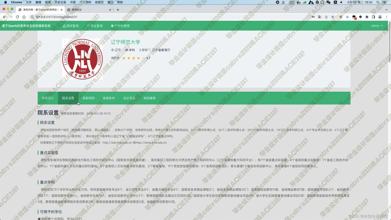Click the 辽宁师范大学 title
Image resolution: width=391 pixels, height=220 pixels.
tap(126, 42)
